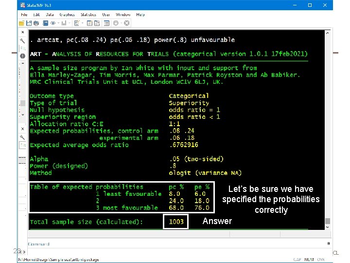
Task: Close the Stata window
Action: pyautogui.click(x=325, y=5)
